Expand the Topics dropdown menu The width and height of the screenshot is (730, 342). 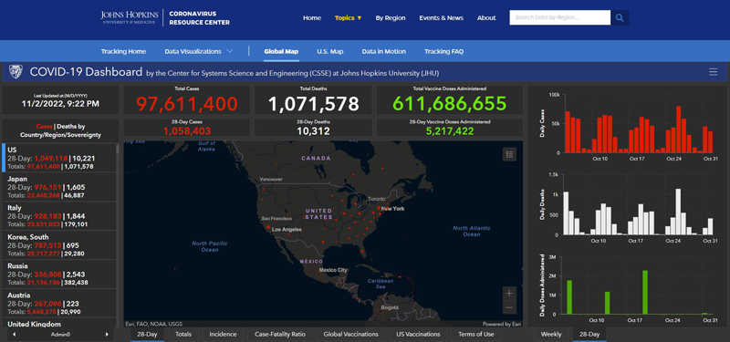click(x=348, y=17)
